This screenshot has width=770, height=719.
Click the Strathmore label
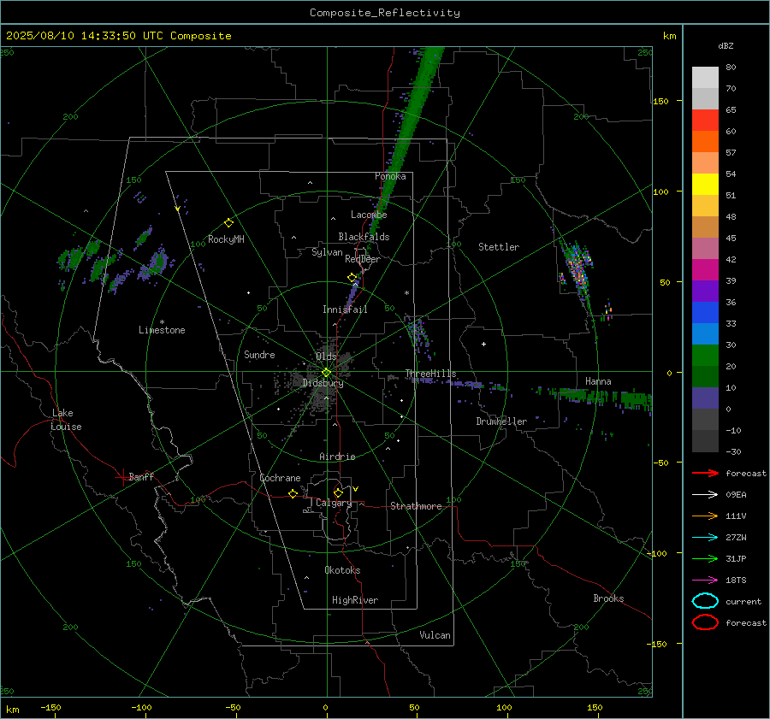416,506
